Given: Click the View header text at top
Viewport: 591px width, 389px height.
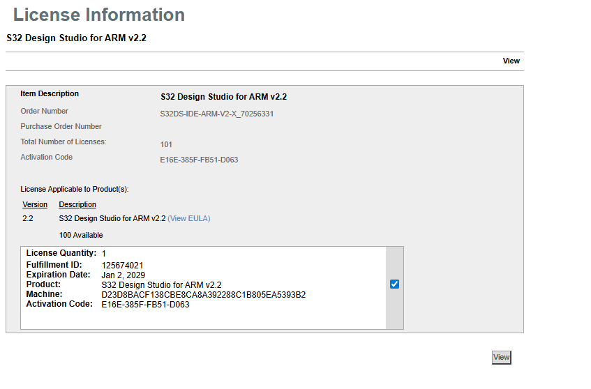Looking at the screenshot, I should (x=511, y=61).
